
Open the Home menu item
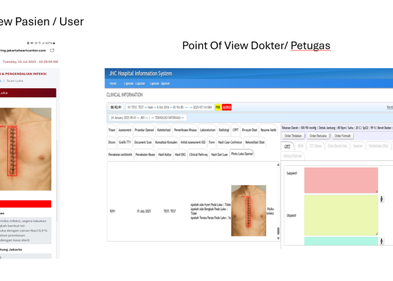pos(113,83)
